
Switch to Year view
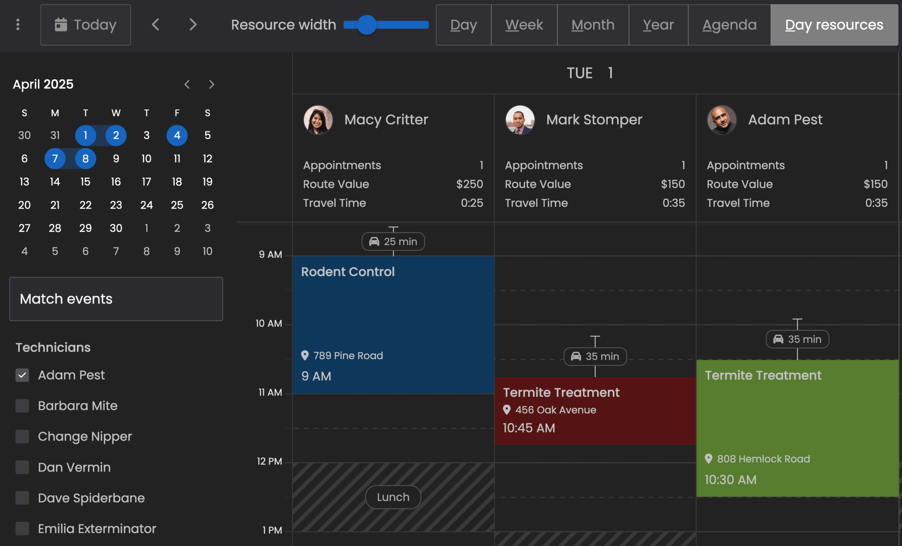coord(658,25)
